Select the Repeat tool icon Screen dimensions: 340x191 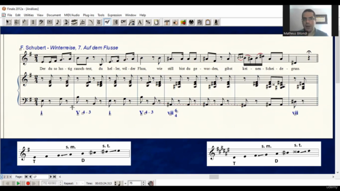[115, 22]
